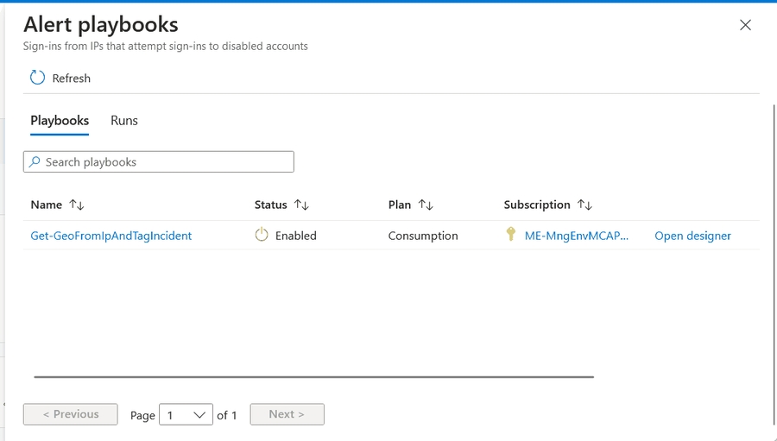The image size is (777, 441).
Task: Focus the Search playbooks field
Action: pos(164,161)
